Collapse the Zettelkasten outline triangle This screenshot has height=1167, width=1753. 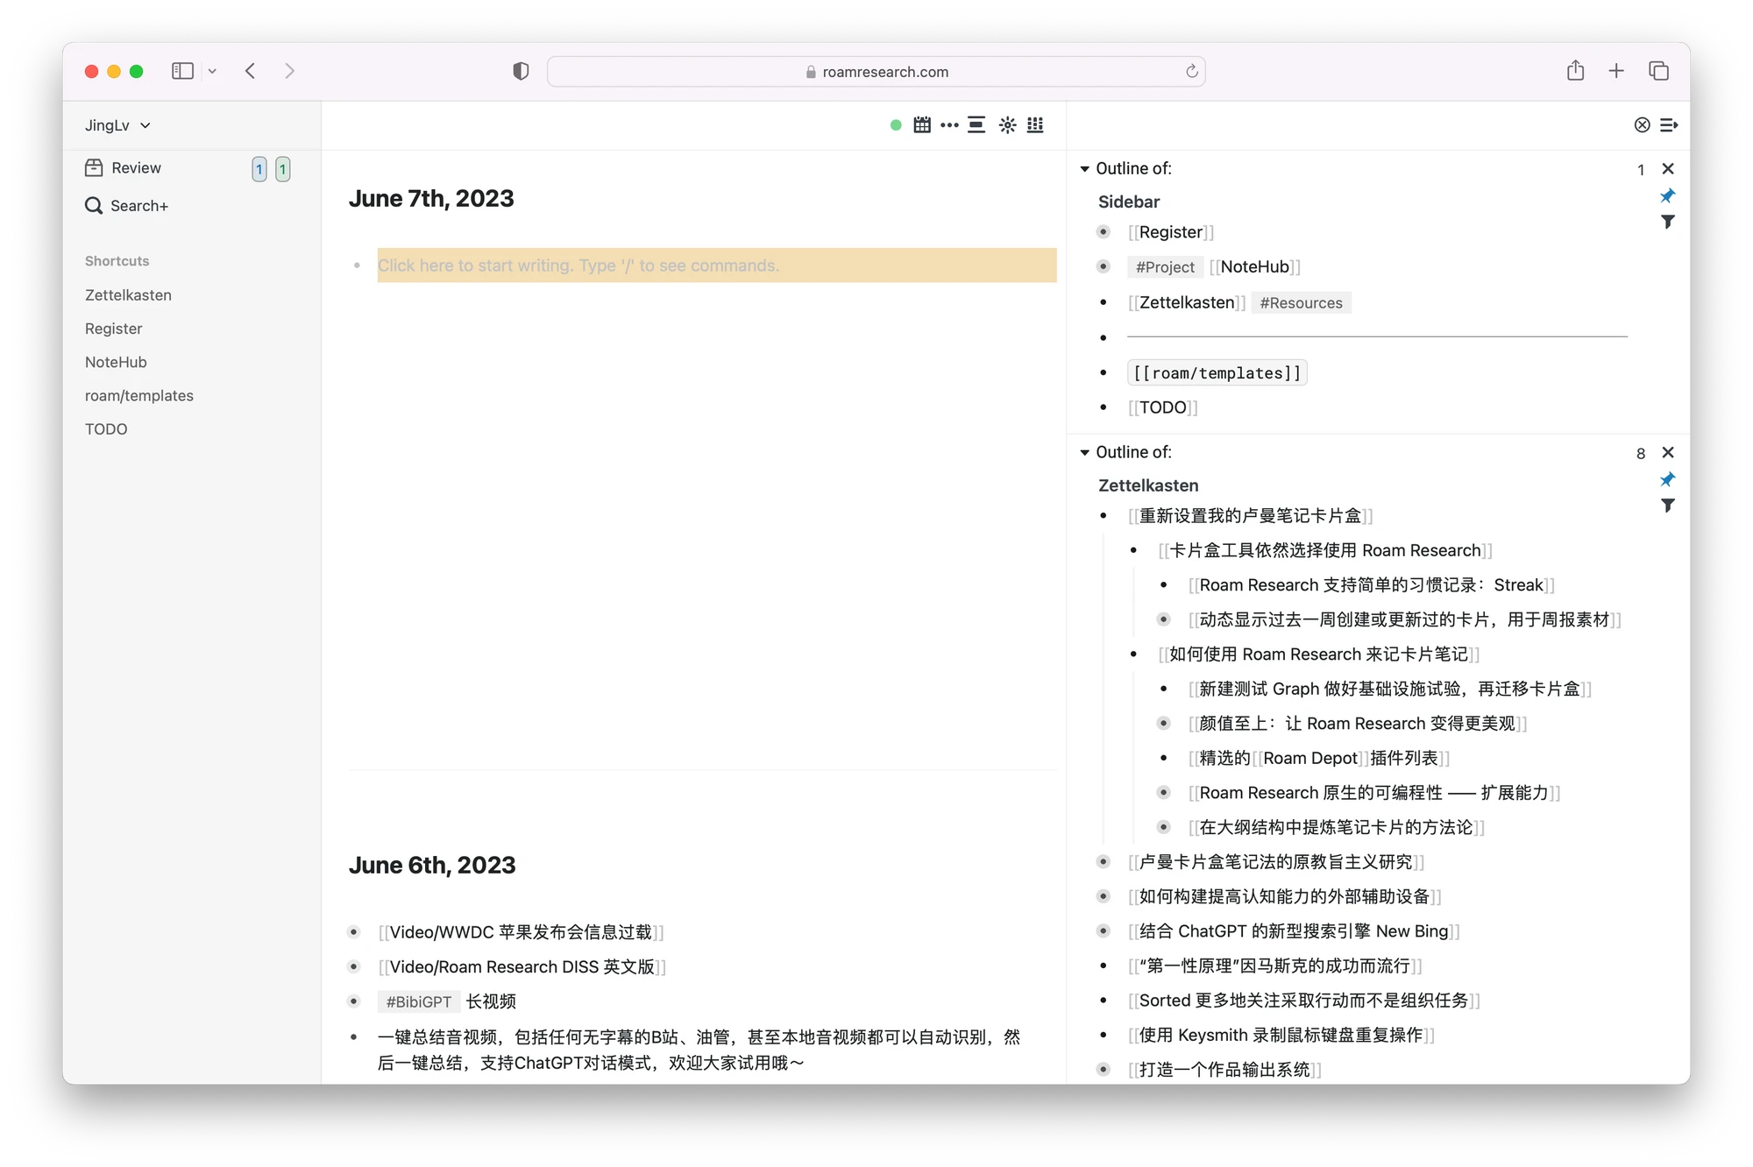tap(1084, 453)
